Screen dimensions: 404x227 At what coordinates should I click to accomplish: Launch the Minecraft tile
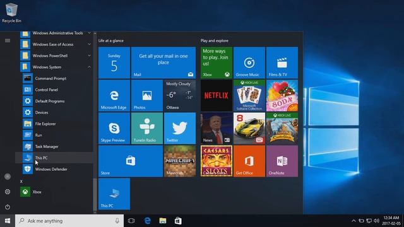[180, 161]
